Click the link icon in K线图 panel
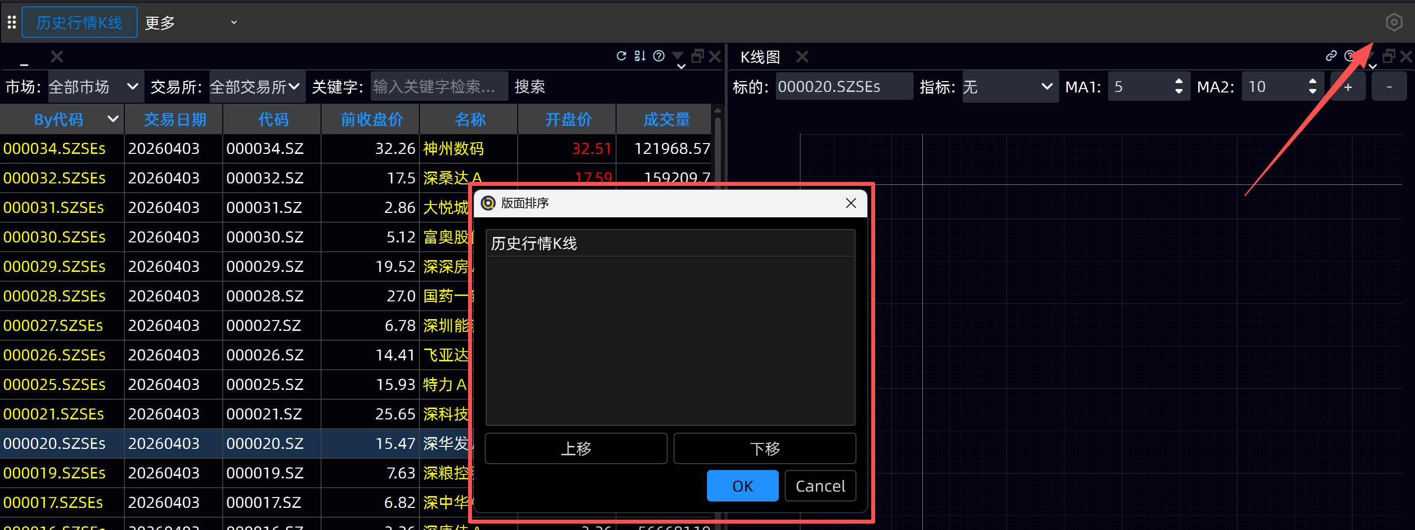The height and width of the screenshot is (530, 1415). (1331, 56)
